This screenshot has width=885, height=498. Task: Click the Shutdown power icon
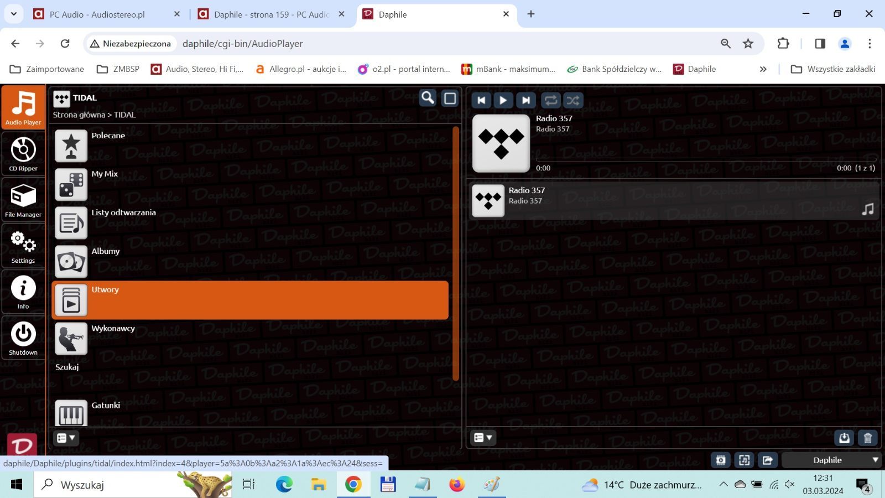[23, 334]
